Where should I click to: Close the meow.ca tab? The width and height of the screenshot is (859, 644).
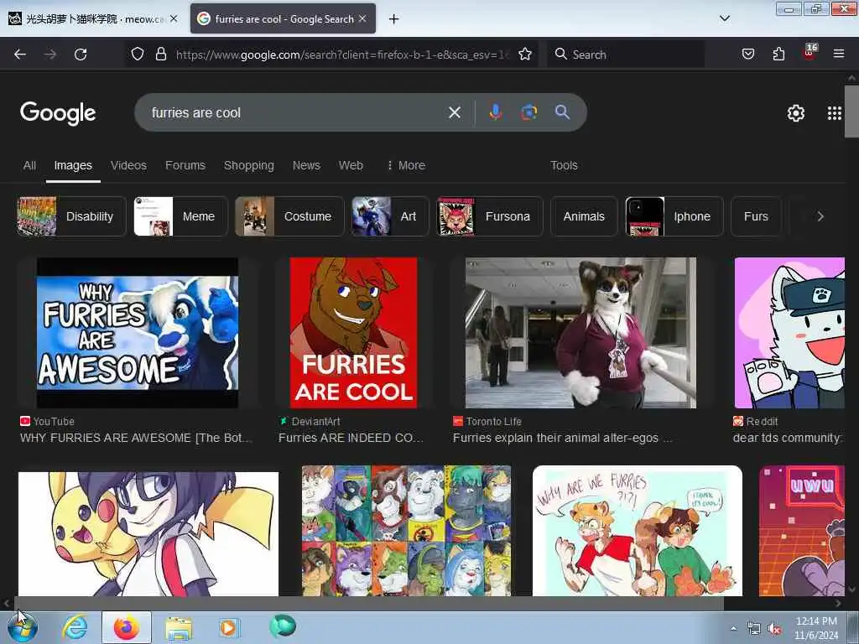tap(174, 18)
